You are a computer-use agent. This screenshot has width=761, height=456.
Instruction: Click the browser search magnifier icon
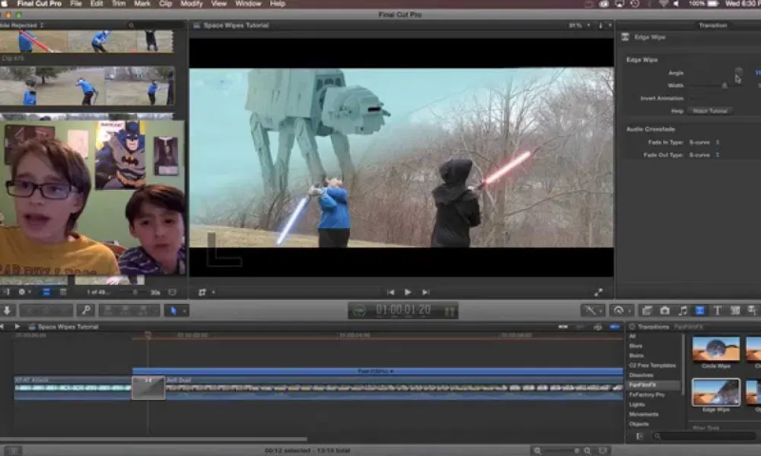tap(131, 26)
